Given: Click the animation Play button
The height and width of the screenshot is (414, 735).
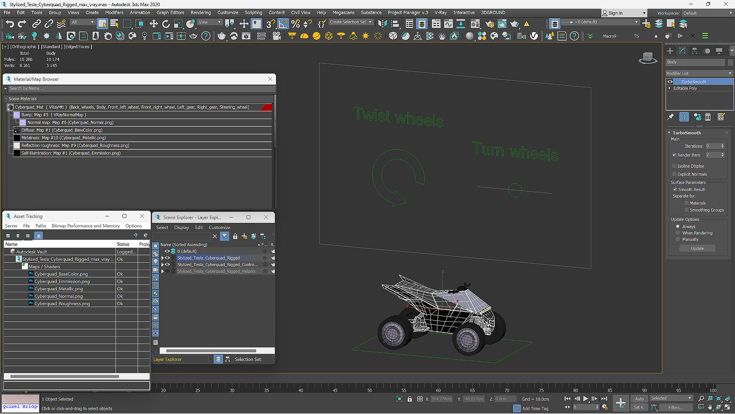Looking at the screenshot, I should 586,399.
